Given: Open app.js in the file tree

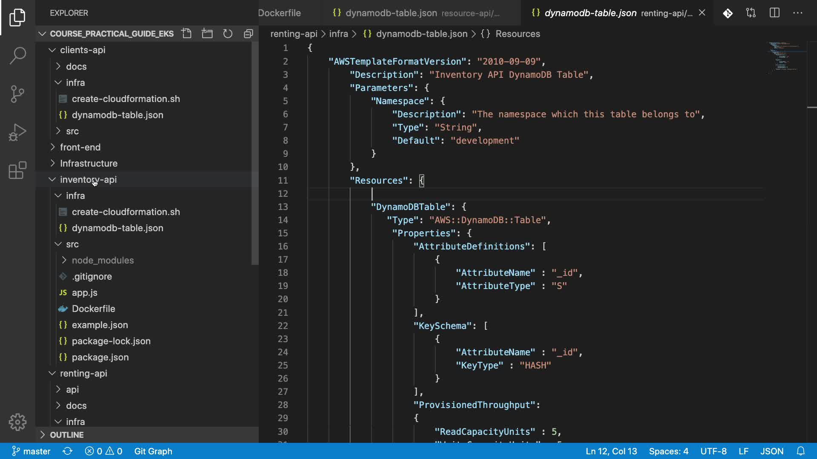Looking at the screenshot, I should tap(84, 292).
